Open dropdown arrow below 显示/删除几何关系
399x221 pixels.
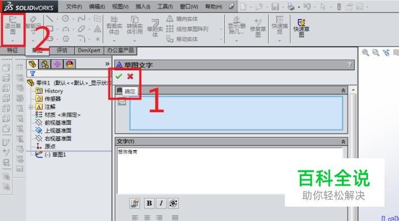[x=236, y=41]
